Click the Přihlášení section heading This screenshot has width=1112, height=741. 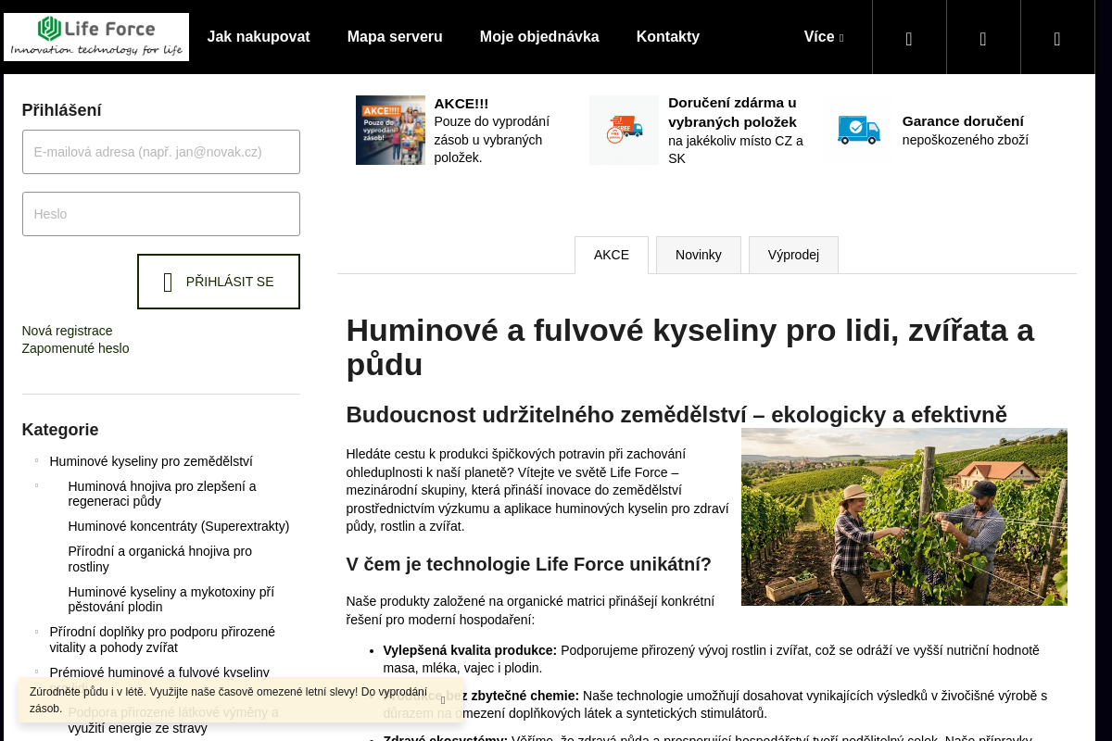pos(62,110)
